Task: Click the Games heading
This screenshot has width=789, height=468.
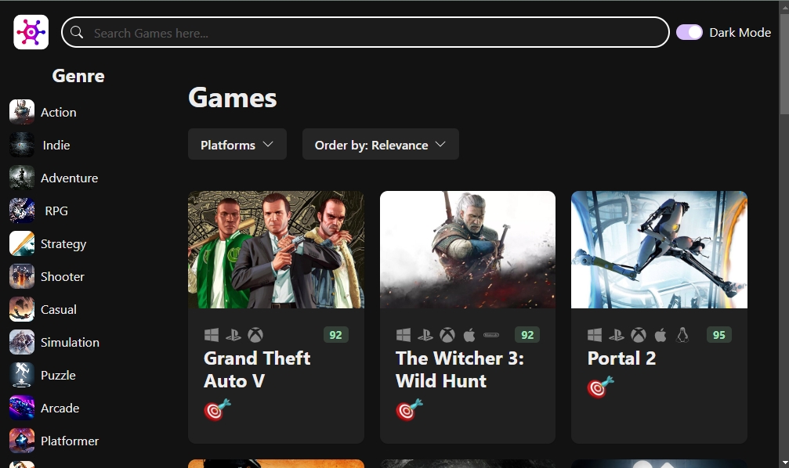Action: (233, 98)
